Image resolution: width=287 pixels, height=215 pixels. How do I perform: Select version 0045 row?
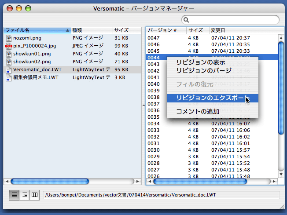pos(212,51)
